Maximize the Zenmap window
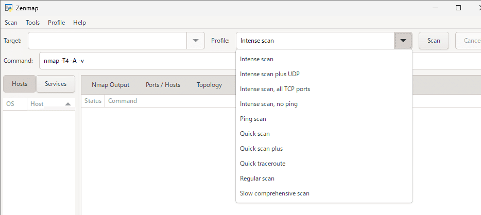Screen dimensions: 481x215 click(x=458, y=8)
